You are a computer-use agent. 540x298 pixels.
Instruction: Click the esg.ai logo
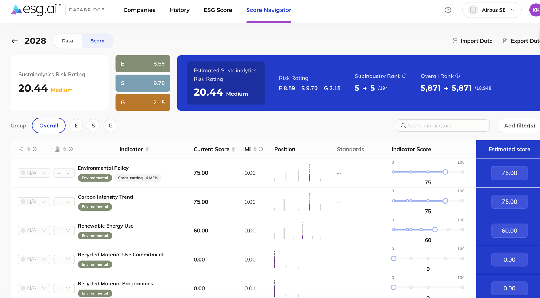click(36, 9)
